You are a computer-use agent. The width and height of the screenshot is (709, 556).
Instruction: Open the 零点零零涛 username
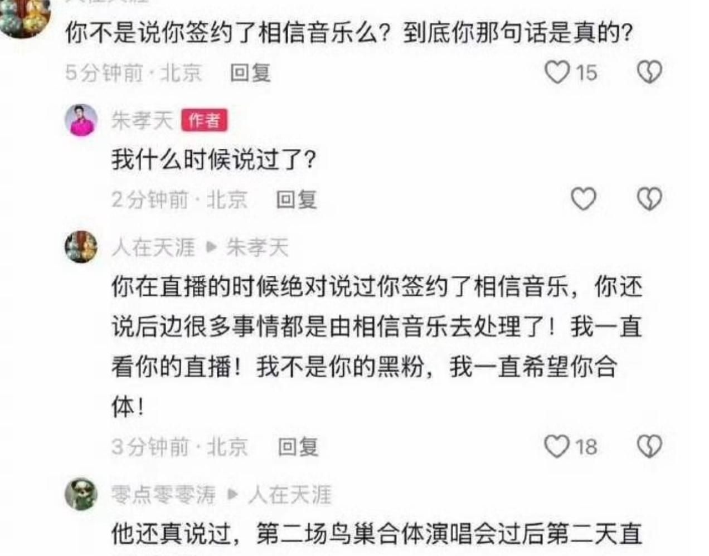tap(163, 494)
